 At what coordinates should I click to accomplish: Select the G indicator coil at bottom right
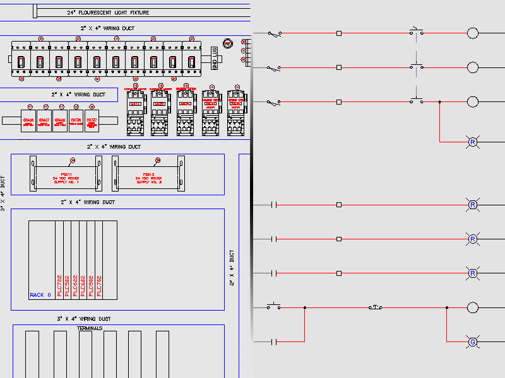coord(472,342)
